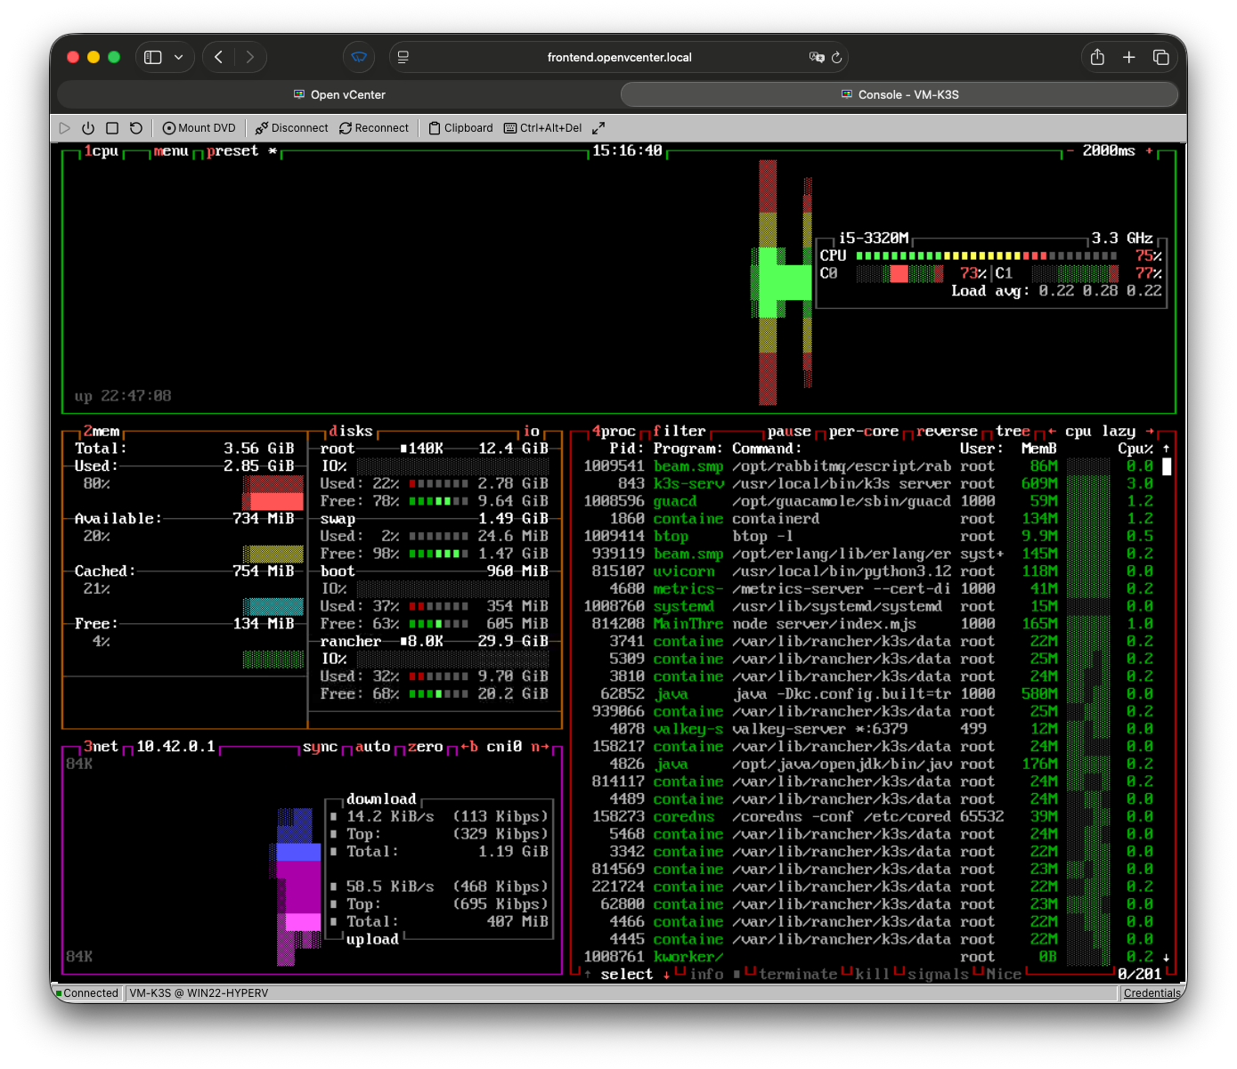Open a new tab with plus icon

coord(1128,57)
